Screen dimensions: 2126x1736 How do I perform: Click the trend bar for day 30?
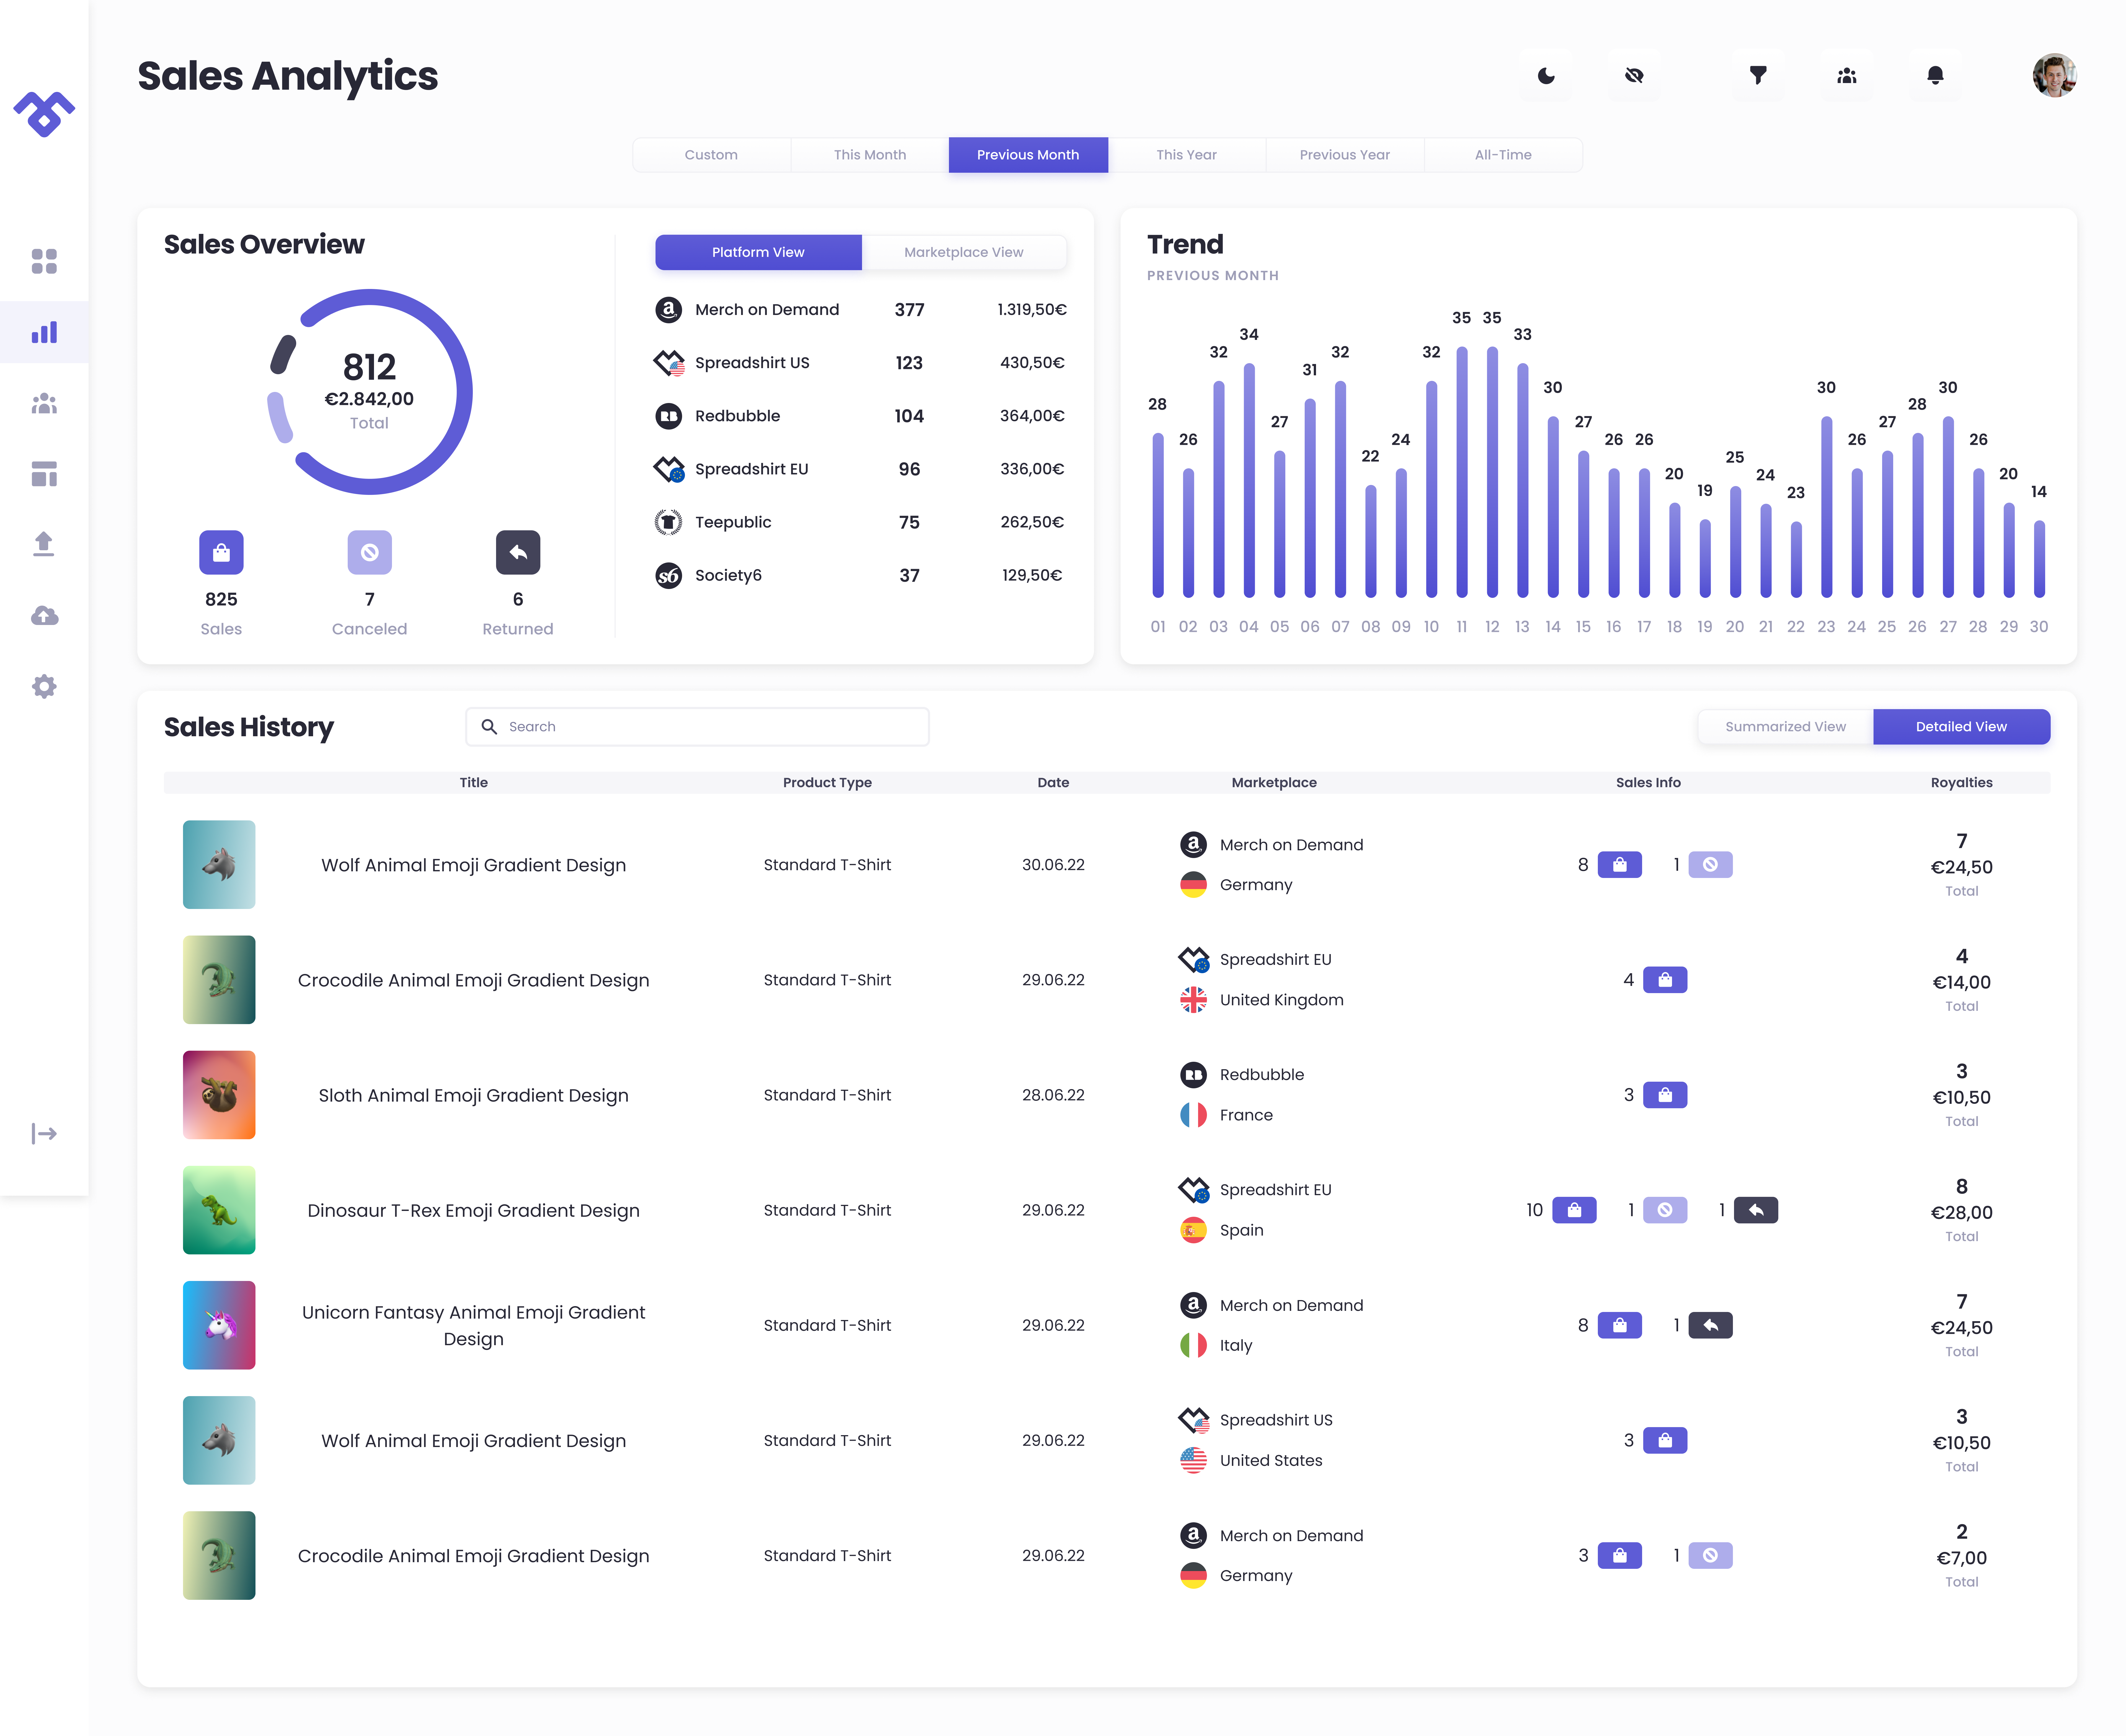tap(2039, 559)
